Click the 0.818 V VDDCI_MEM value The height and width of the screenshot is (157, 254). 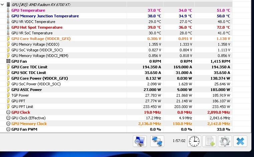(x=186, y=56)
